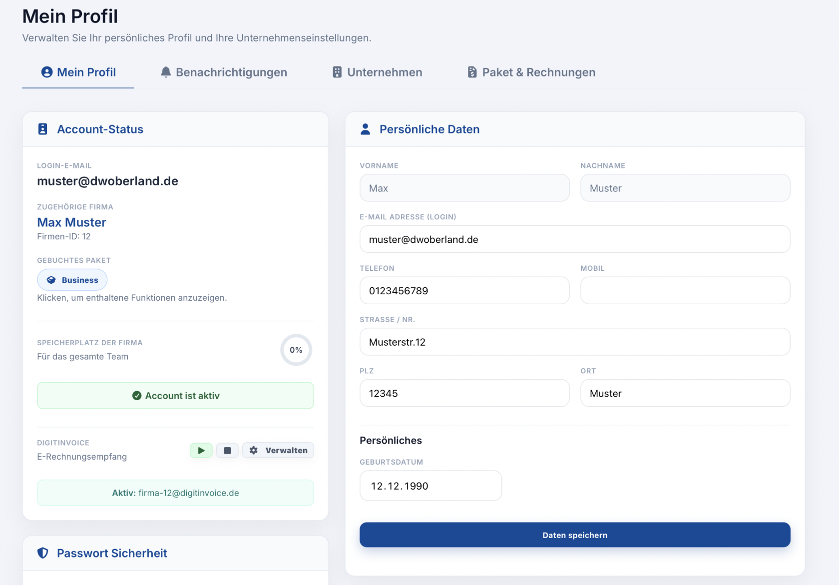Click the person icon near Persönliche Daten

(x=366, y=129)
